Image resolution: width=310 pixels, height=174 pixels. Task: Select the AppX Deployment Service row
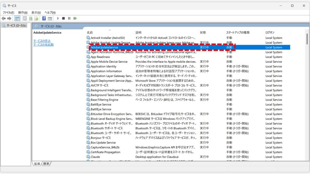coord(188,81)
